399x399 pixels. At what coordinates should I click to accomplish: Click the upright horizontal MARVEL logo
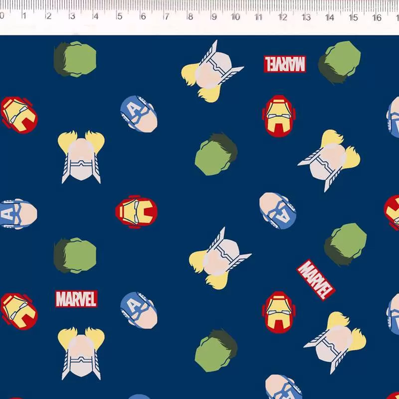pos(76,299)
